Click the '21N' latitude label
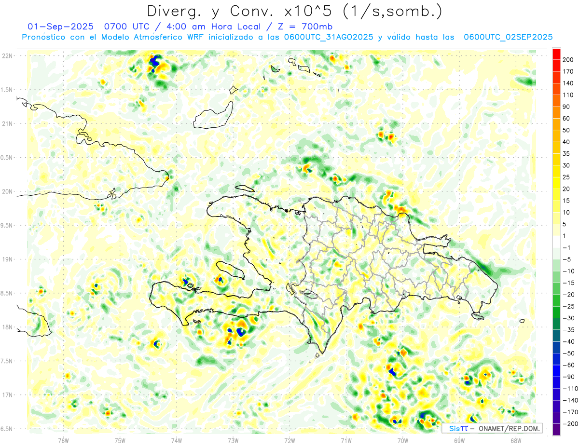579x447 pixels. pos(7,124)
